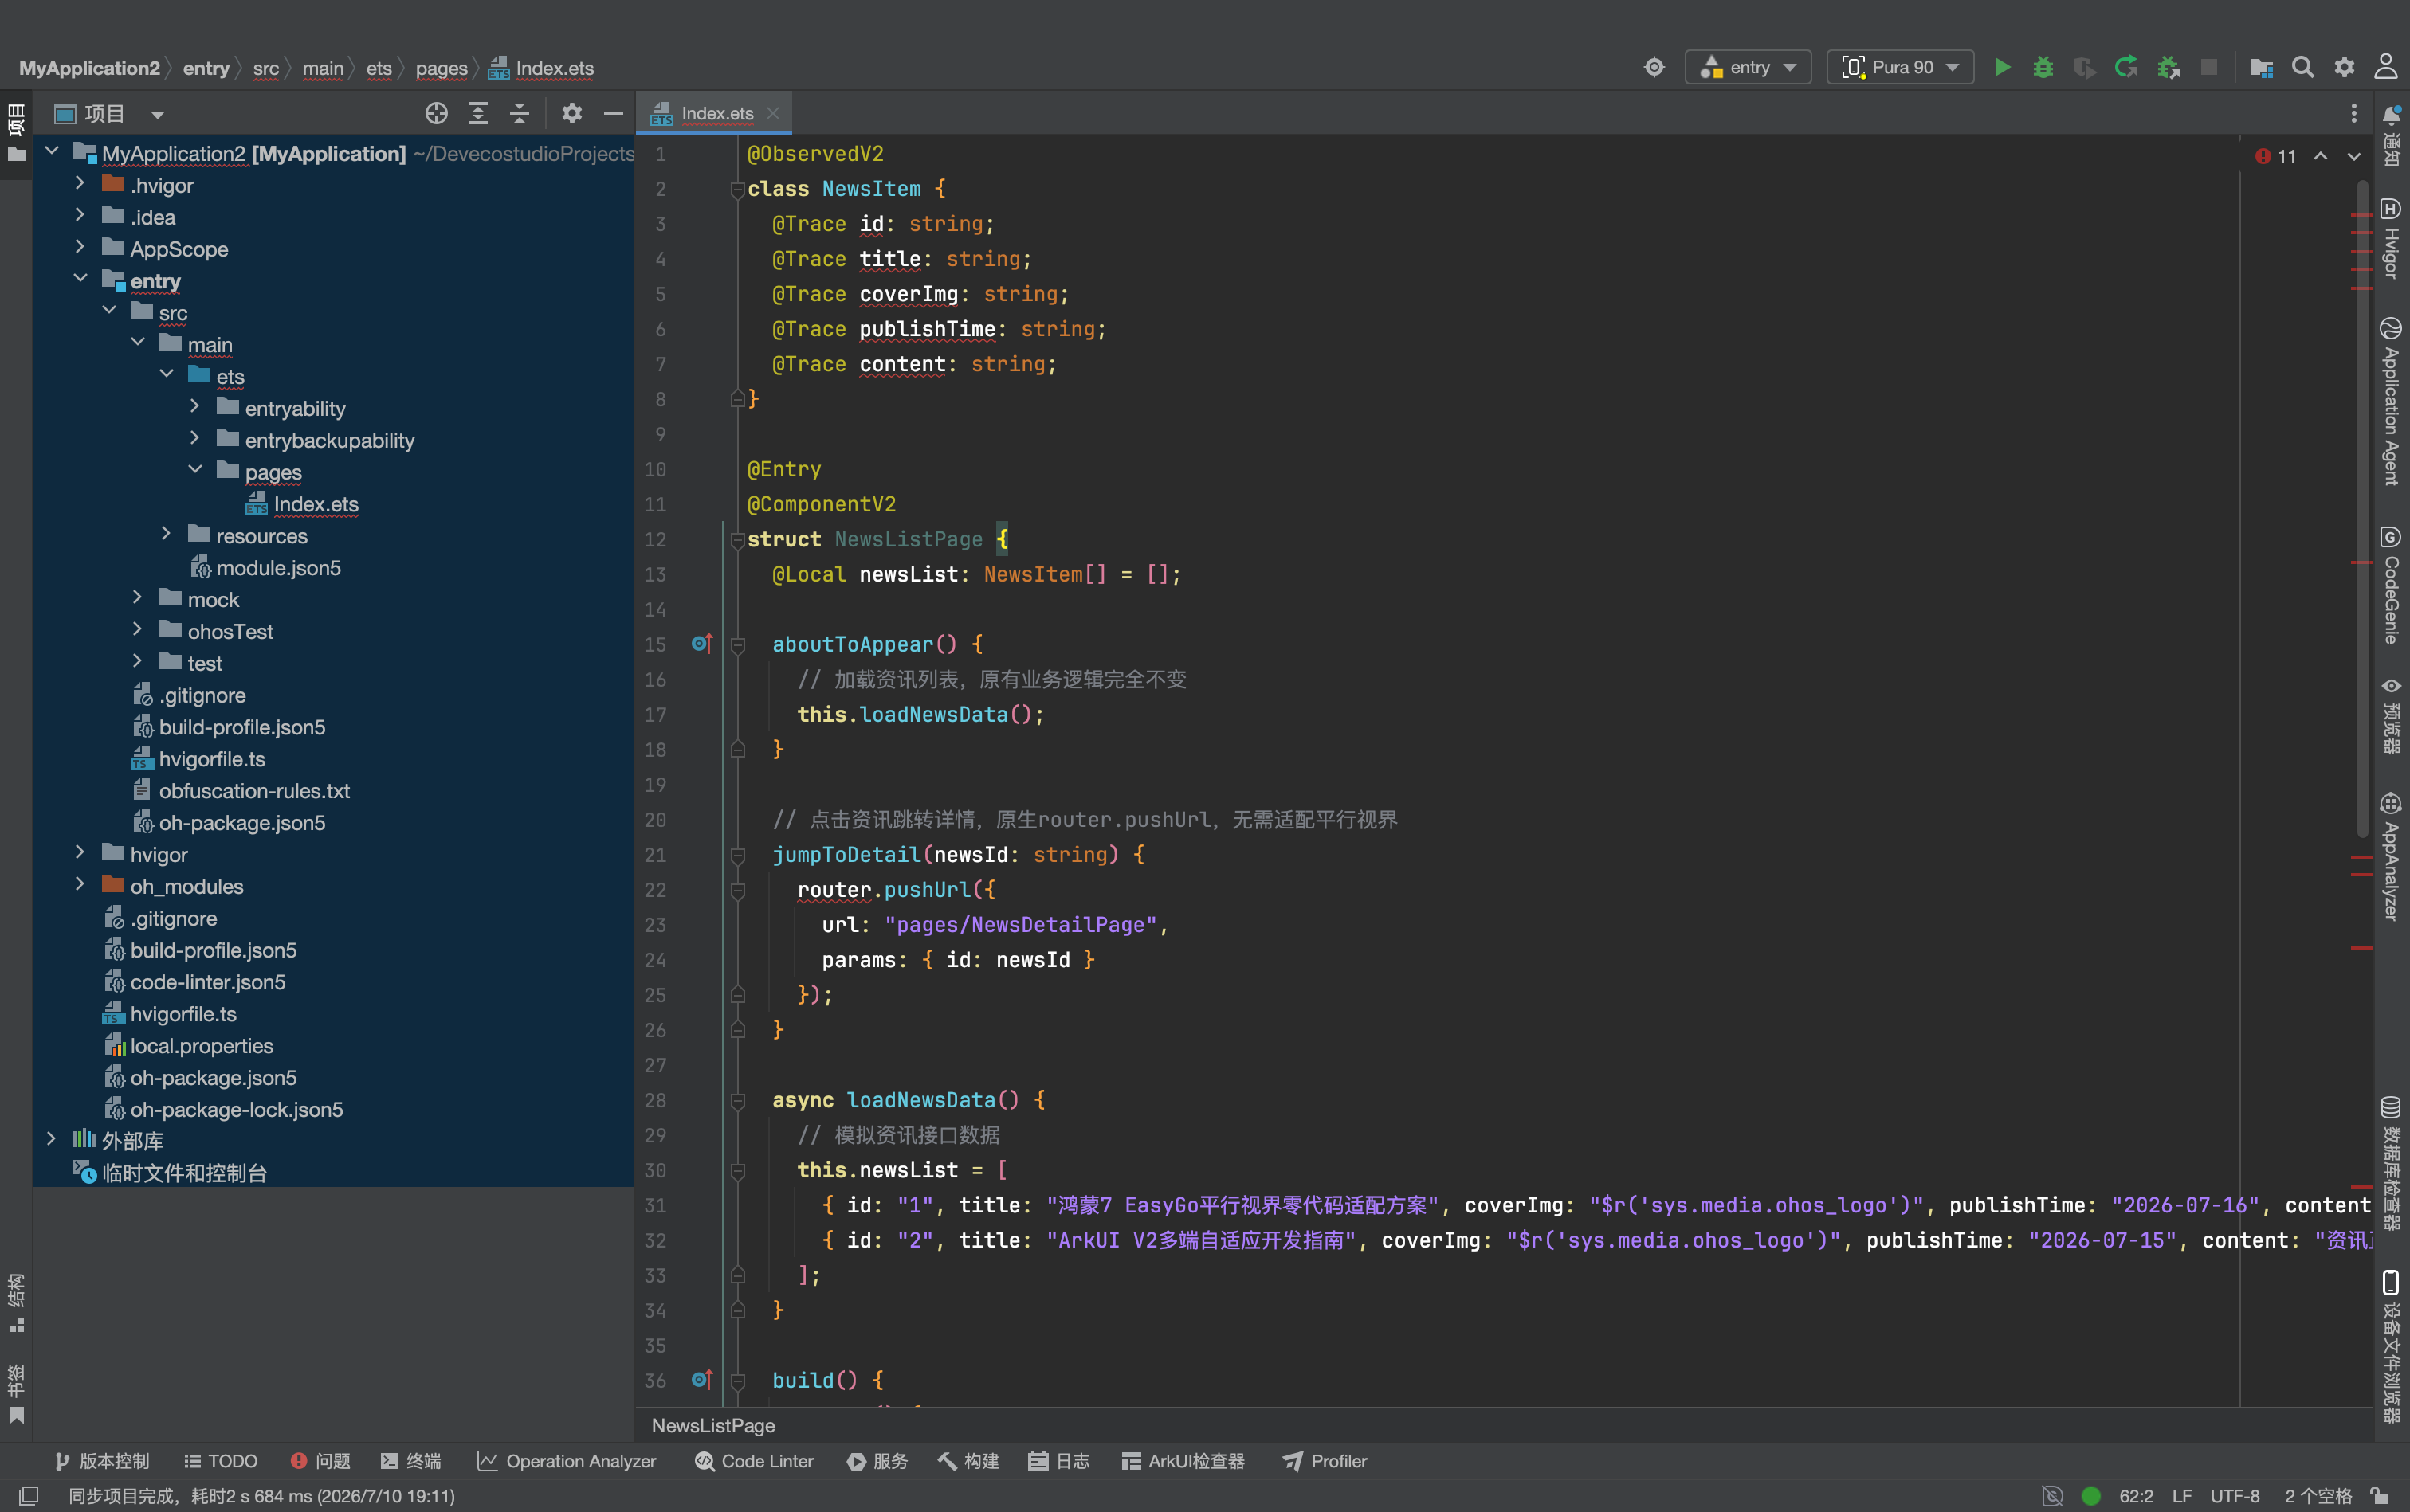2410x1512 pixels.
Task: Click override gutter icon on build() line
Action: click(701, 1380)
